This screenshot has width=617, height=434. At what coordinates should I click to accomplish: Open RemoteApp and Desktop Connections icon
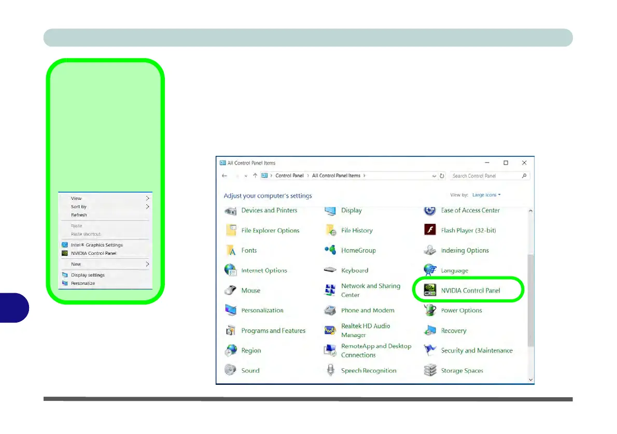tap(330, 350)
